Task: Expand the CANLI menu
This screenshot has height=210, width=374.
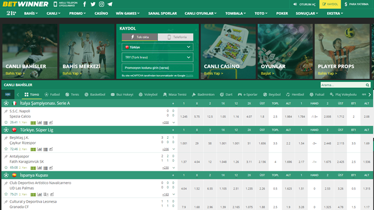Action: coord(53,13)
